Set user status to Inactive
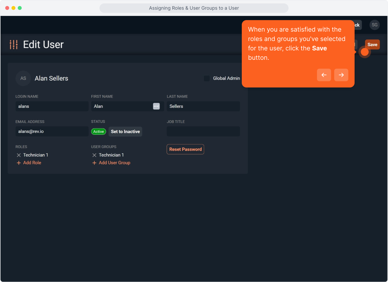388x282 pixels. (125, 132)
